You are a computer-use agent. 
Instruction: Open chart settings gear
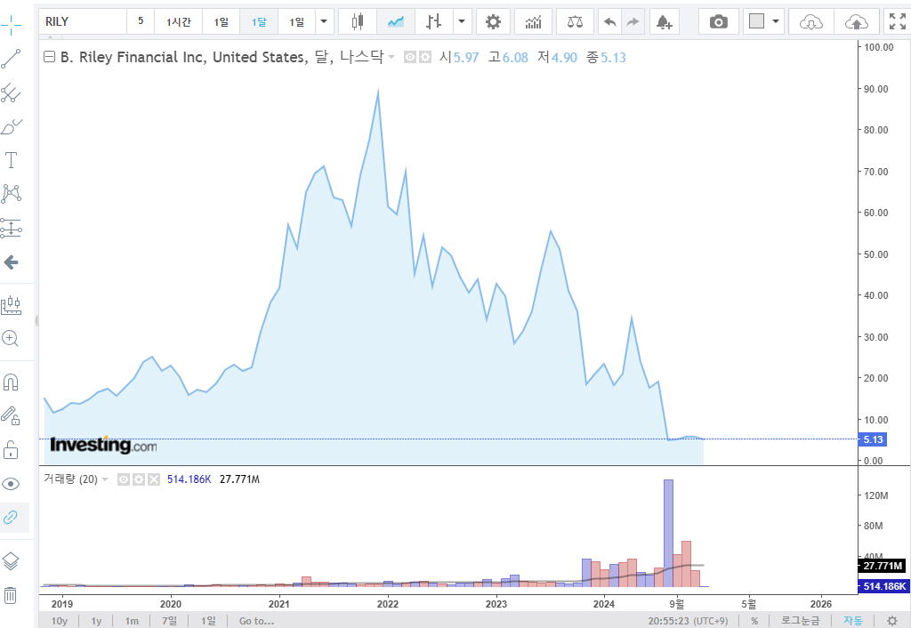[x=493, y=22]
